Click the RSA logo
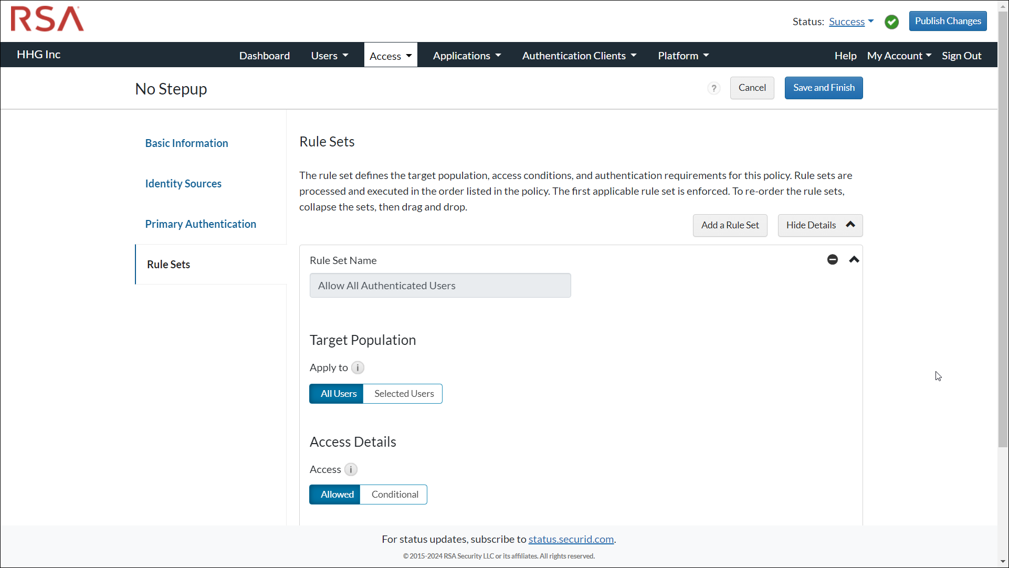The height and width of the screenshot is (568, 1009). [46, 19]
